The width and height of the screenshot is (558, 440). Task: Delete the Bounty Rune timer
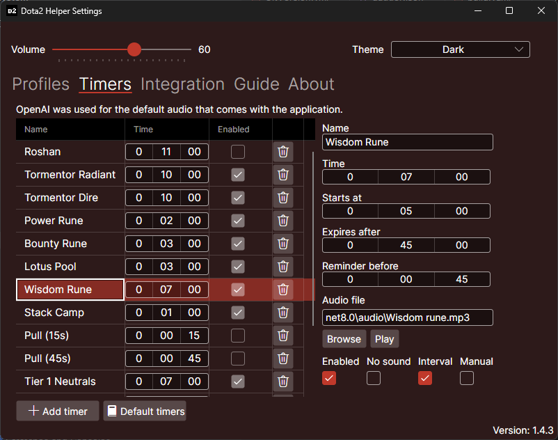point(283,243)
